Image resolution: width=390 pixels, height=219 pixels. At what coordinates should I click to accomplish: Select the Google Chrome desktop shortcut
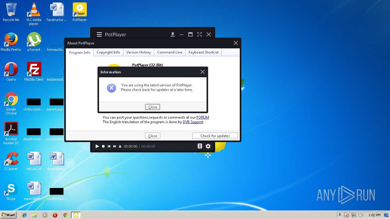(11, 103)
